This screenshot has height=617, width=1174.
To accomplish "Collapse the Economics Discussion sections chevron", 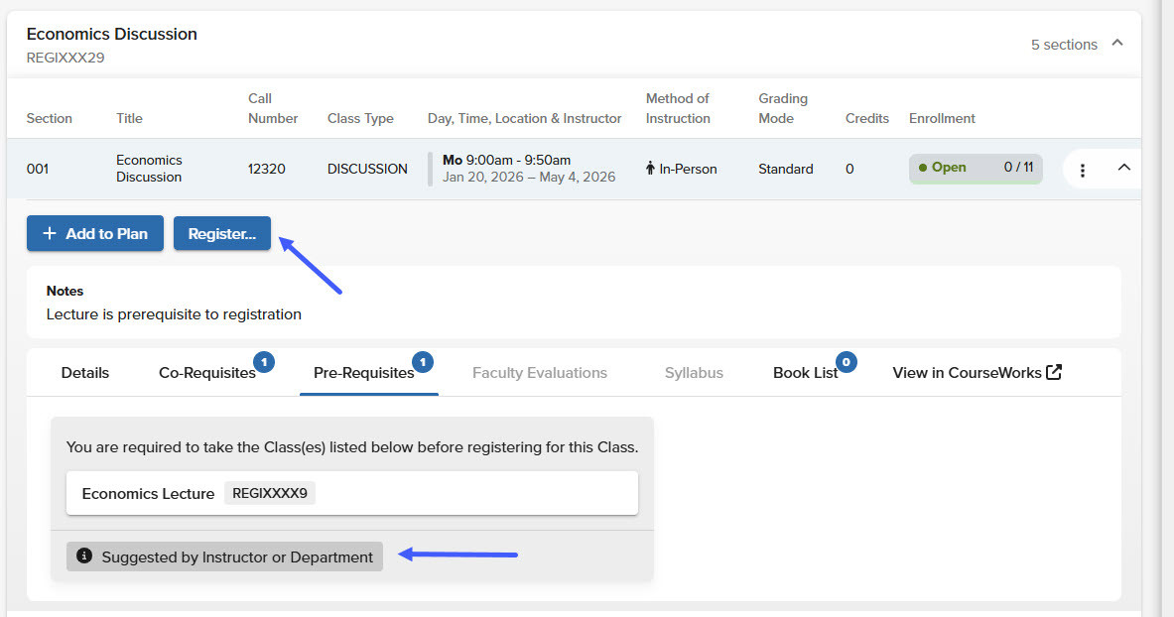I will 1117,44.
